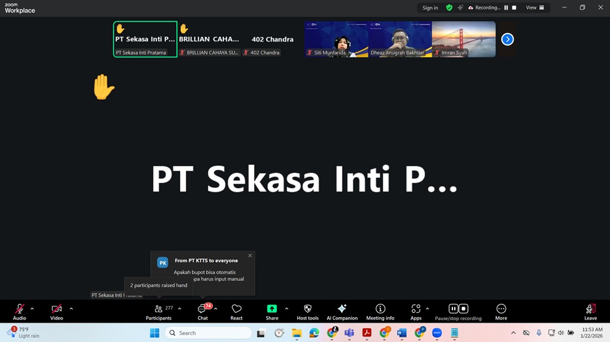Click the clock stopwatch app on taskbar
This screenshot has width=610, height=342.
pyautogui.click(x=279, y=333)
